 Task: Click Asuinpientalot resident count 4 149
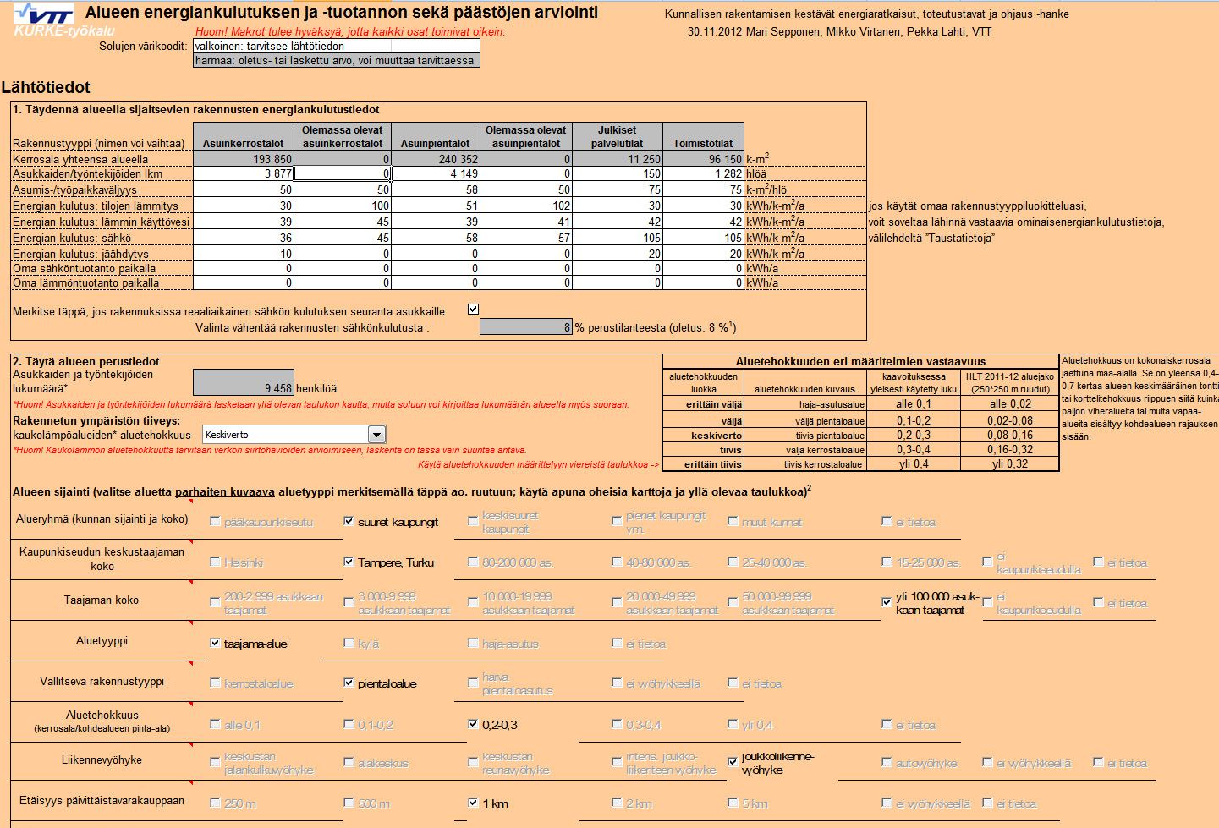(x=436, y=173)
